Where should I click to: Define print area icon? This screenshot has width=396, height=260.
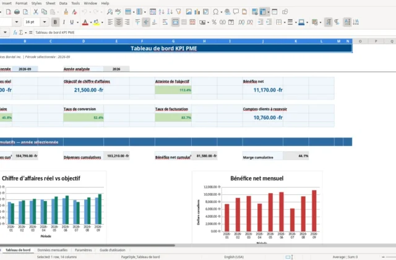254,12
